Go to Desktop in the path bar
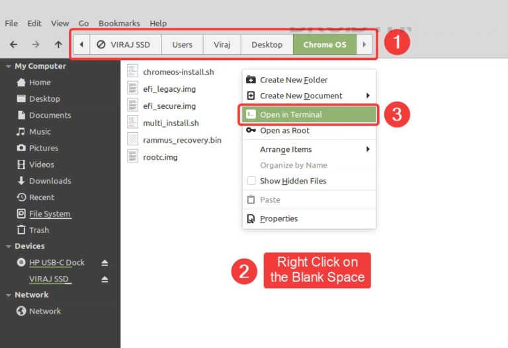Image resolution: width=508 pixels, height=348 pixels. point(267,45)
